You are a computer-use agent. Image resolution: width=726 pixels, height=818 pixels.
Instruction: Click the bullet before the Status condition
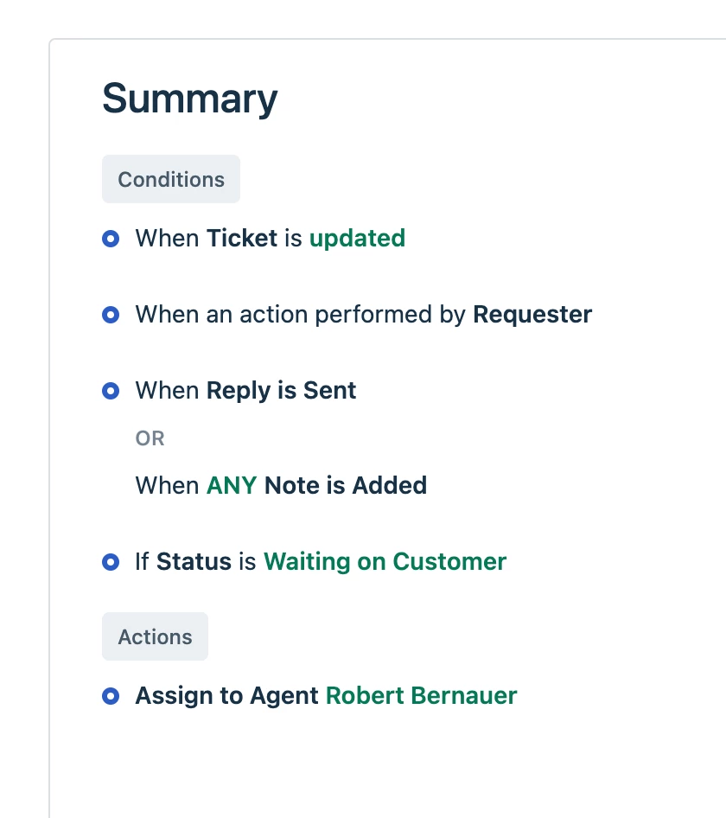coord(111,562)
